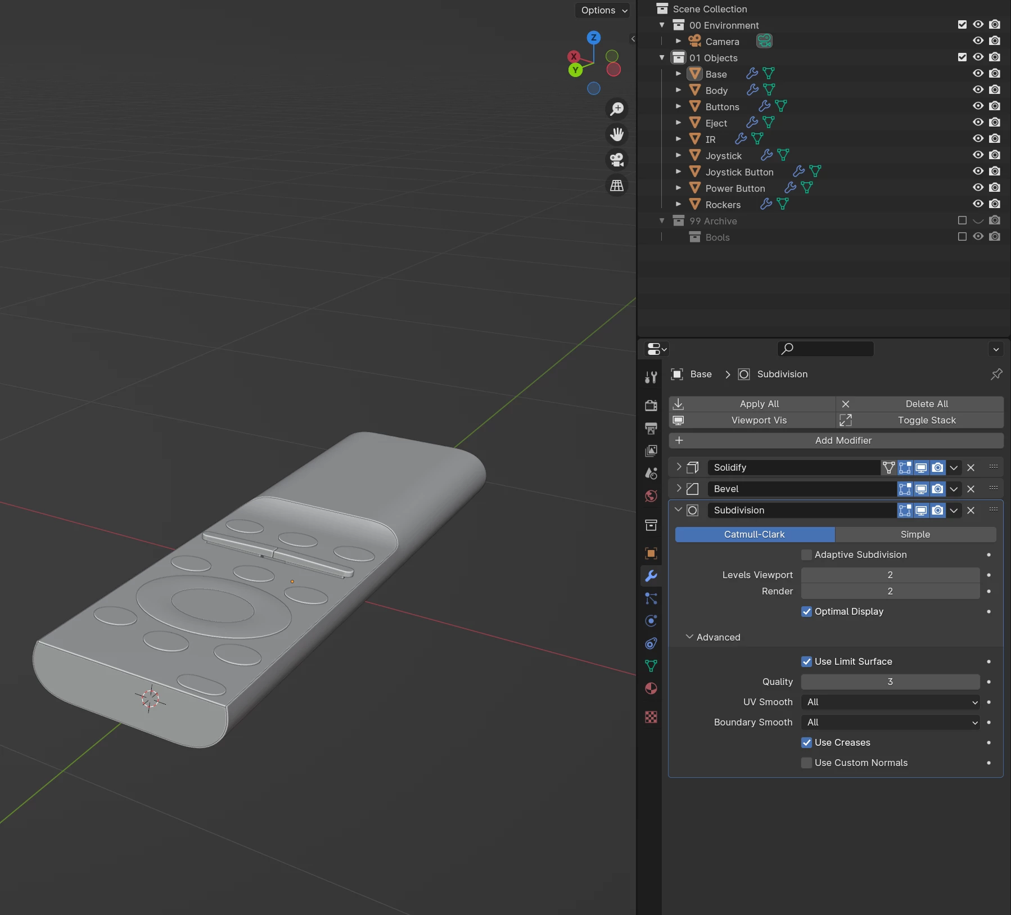Viewport: 1011px width, 915px height.
Task: Open the UV Smooth dropdown
Action: (891, 702)
